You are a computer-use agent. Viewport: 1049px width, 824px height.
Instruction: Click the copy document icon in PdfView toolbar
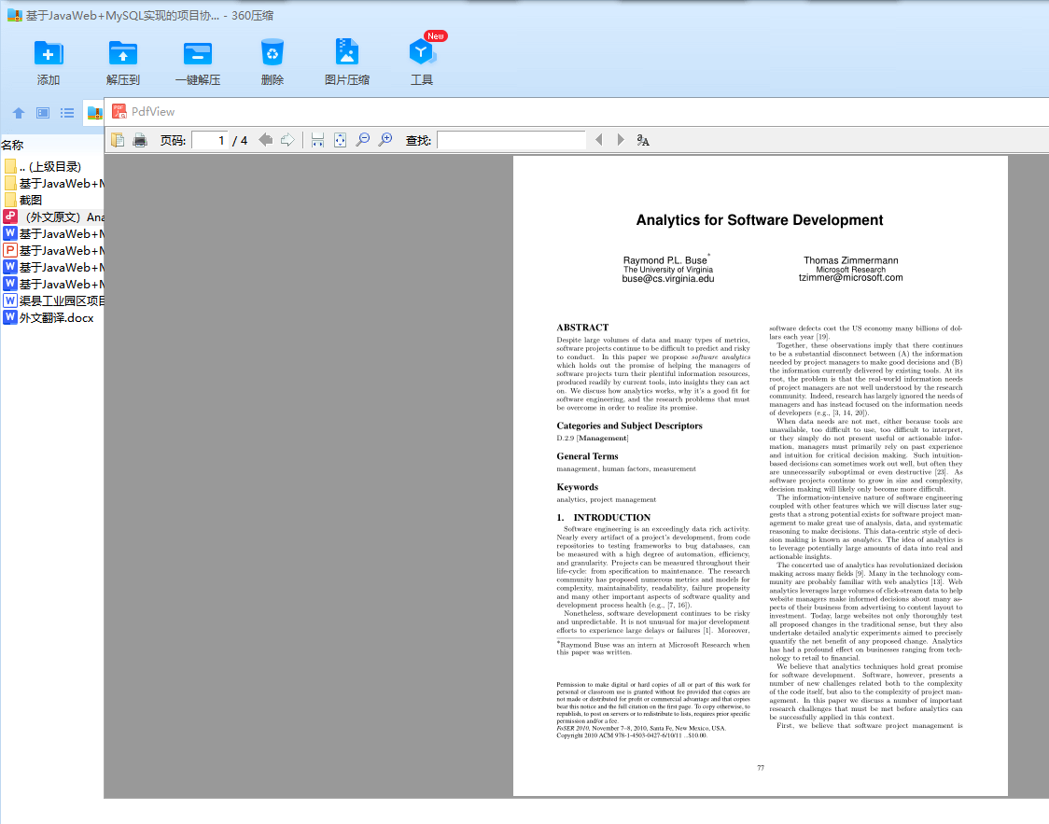click(118, 140)
